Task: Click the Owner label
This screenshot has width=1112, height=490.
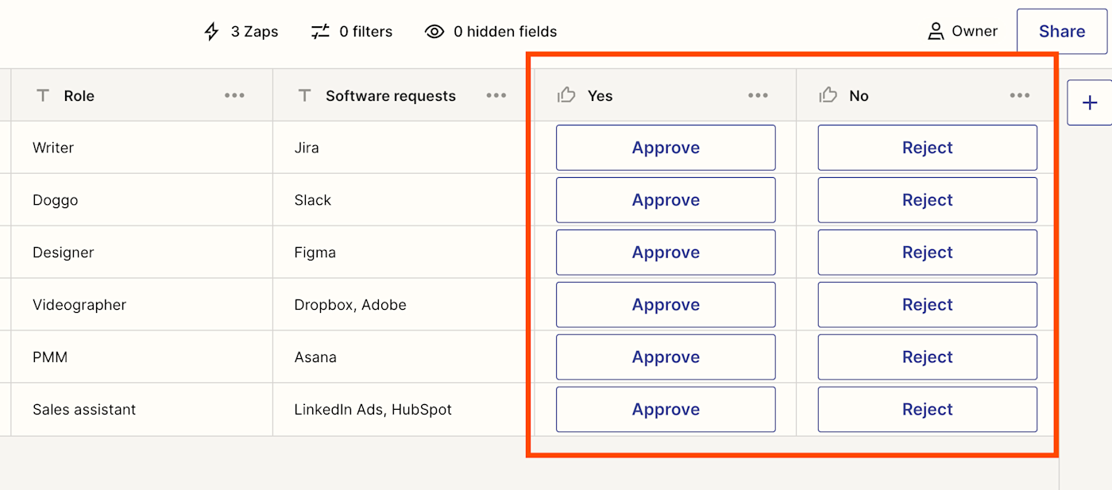Action: (x=975, y=31)
